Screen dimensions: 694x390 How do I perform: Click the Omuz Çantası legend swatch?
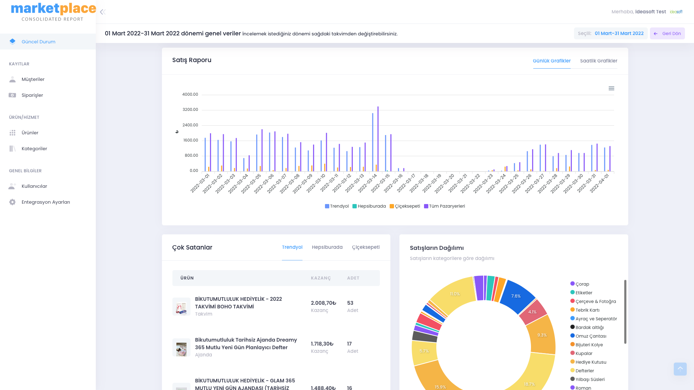(573, 335)
